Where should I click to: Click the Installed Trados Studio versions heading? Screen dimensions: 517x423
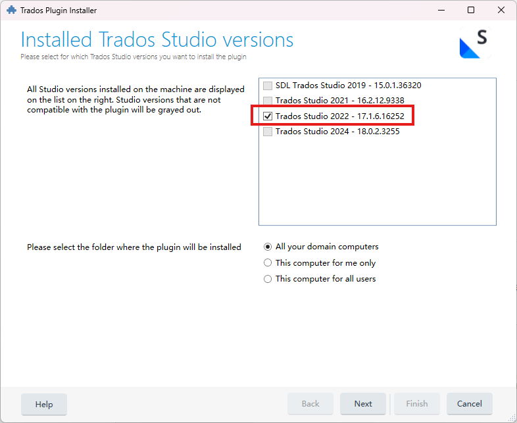(x=157, y=39)
